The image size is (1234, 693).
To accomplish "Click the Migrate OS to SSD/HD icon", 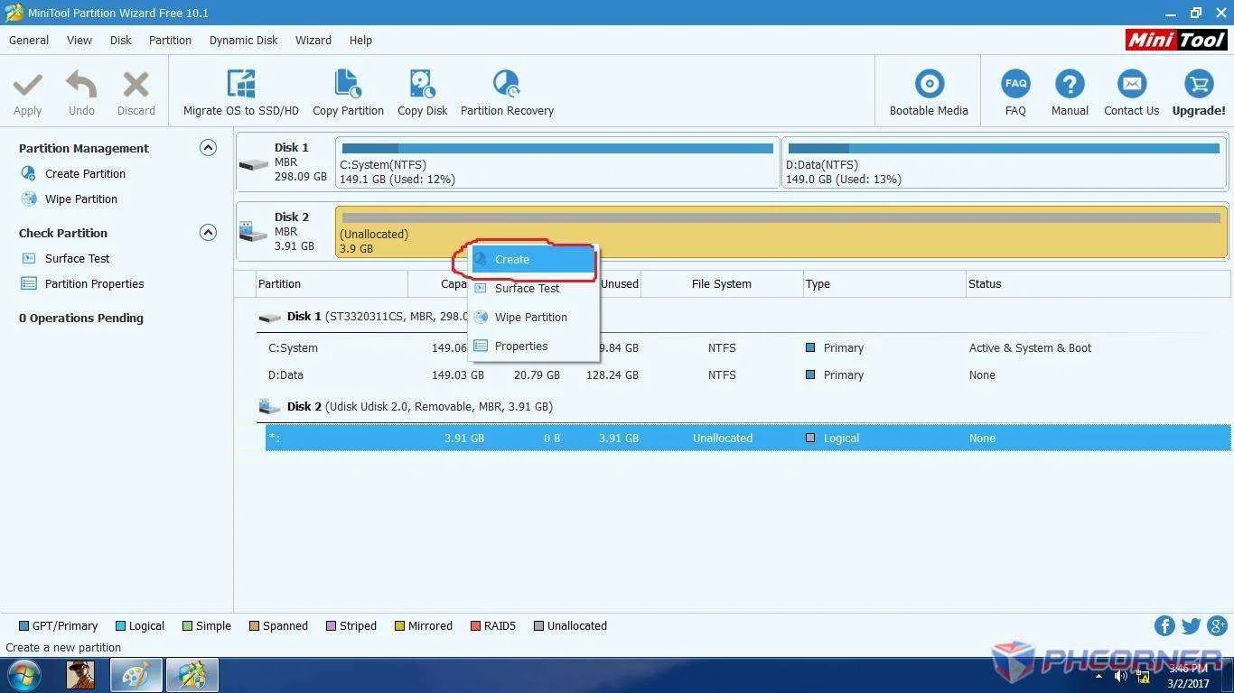I will 241,84.
